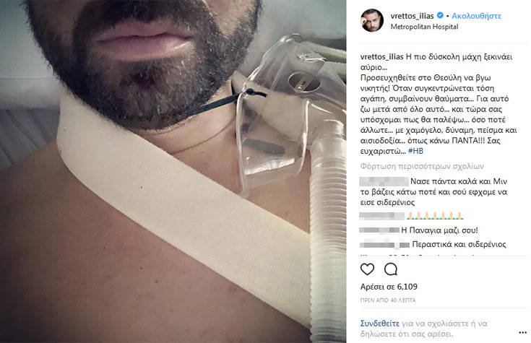Open the Metropolitan Hospital location link

424,27
